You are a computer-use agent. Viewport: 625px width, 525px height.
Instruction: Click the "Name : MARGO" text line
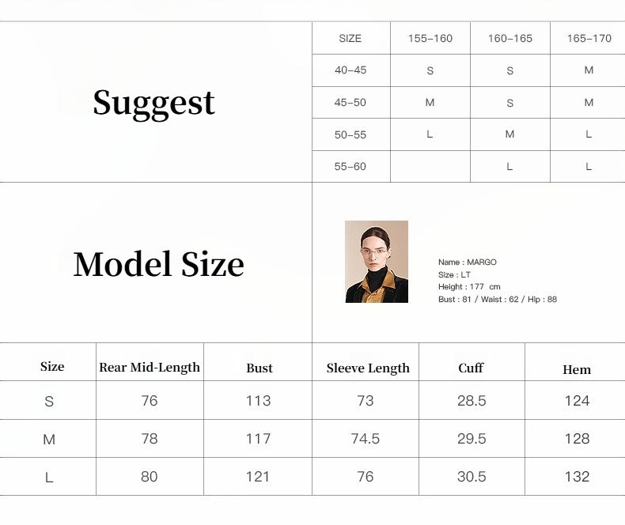[468, 262]
